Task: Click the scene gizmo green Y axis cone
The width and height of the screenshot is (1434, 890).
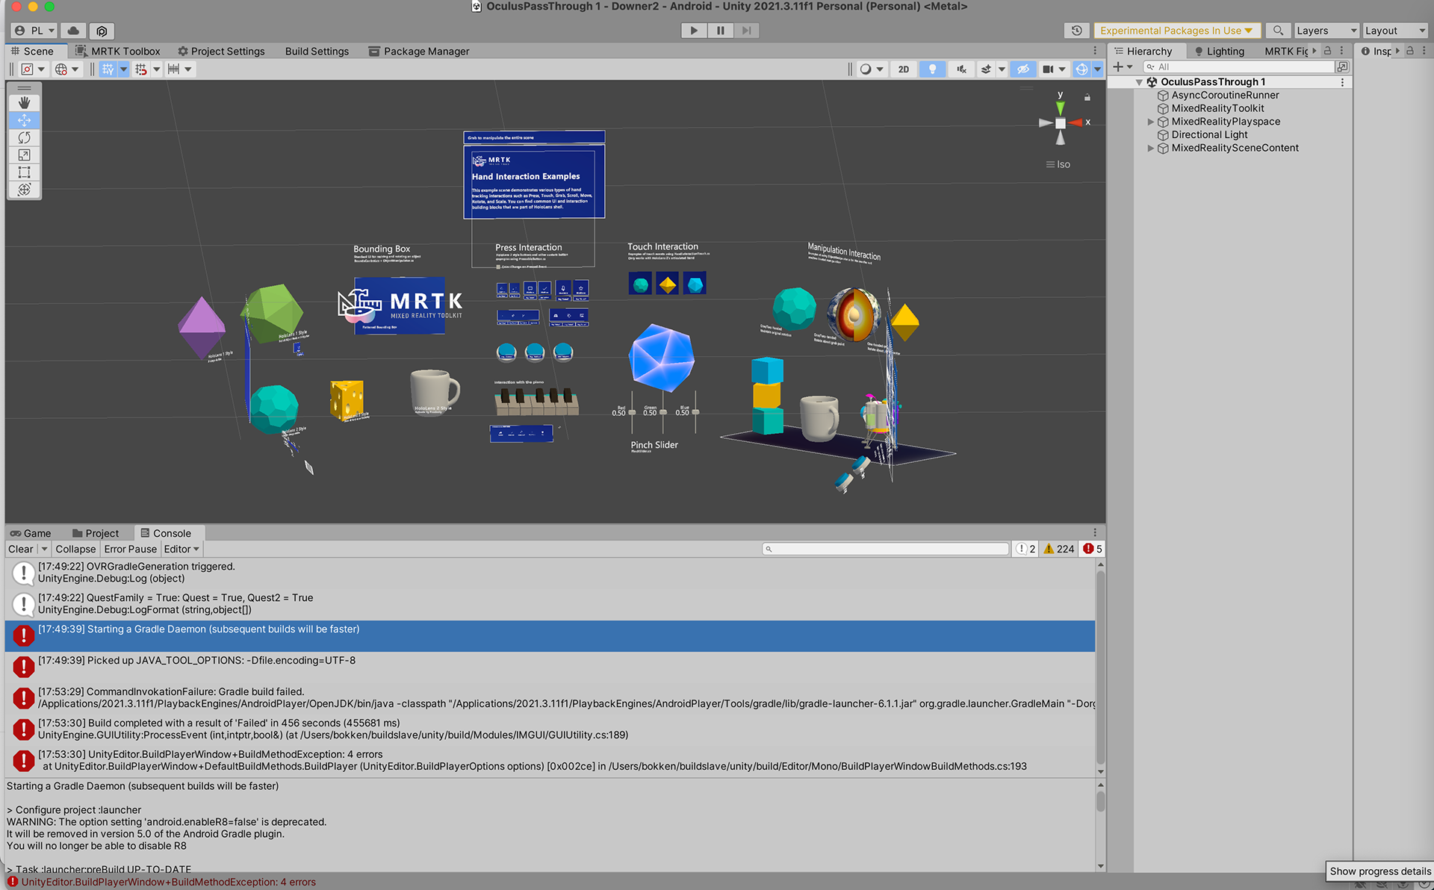Action: (1060, 108)
